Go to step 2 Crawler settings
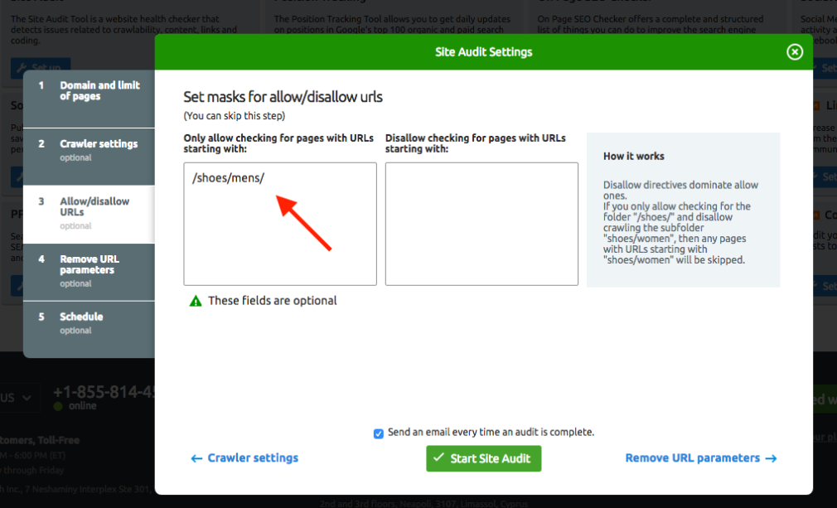Image resolution: width=837 pixels, height=508 pixels. pos(90,157)
